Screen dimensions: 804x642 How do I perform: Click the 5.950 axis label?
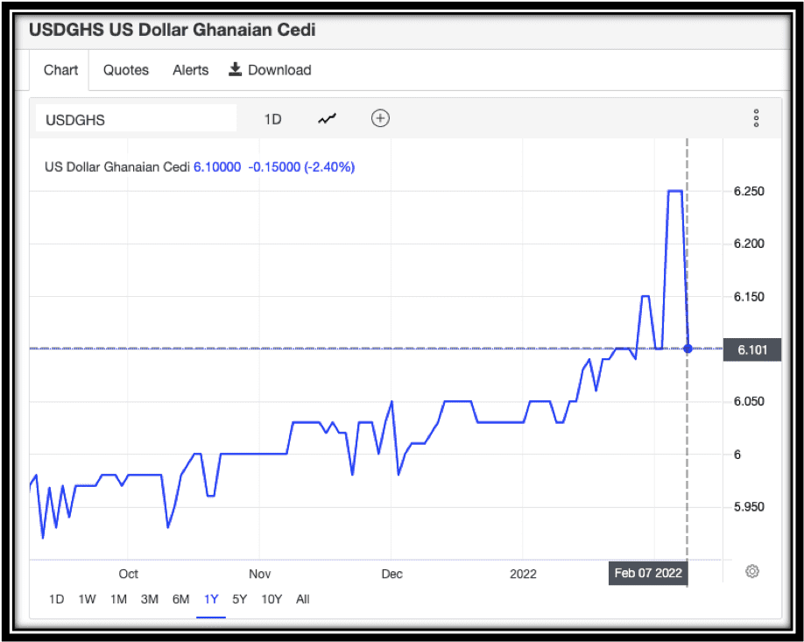[749, 506]
